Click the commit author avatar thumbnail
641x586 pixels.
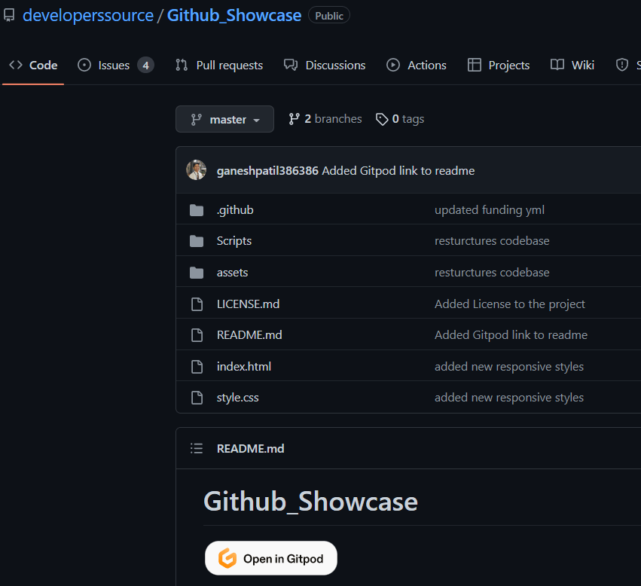click(x=196, y=169)
